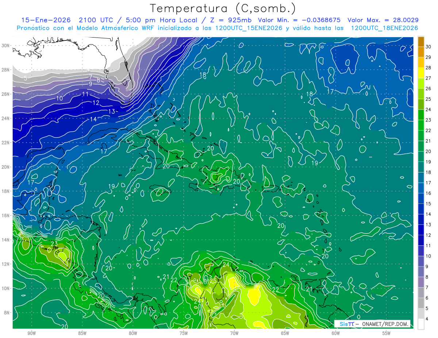Click the "60W" longitude axis label
The image size is (438, 338).
click(x=336, y=333)
